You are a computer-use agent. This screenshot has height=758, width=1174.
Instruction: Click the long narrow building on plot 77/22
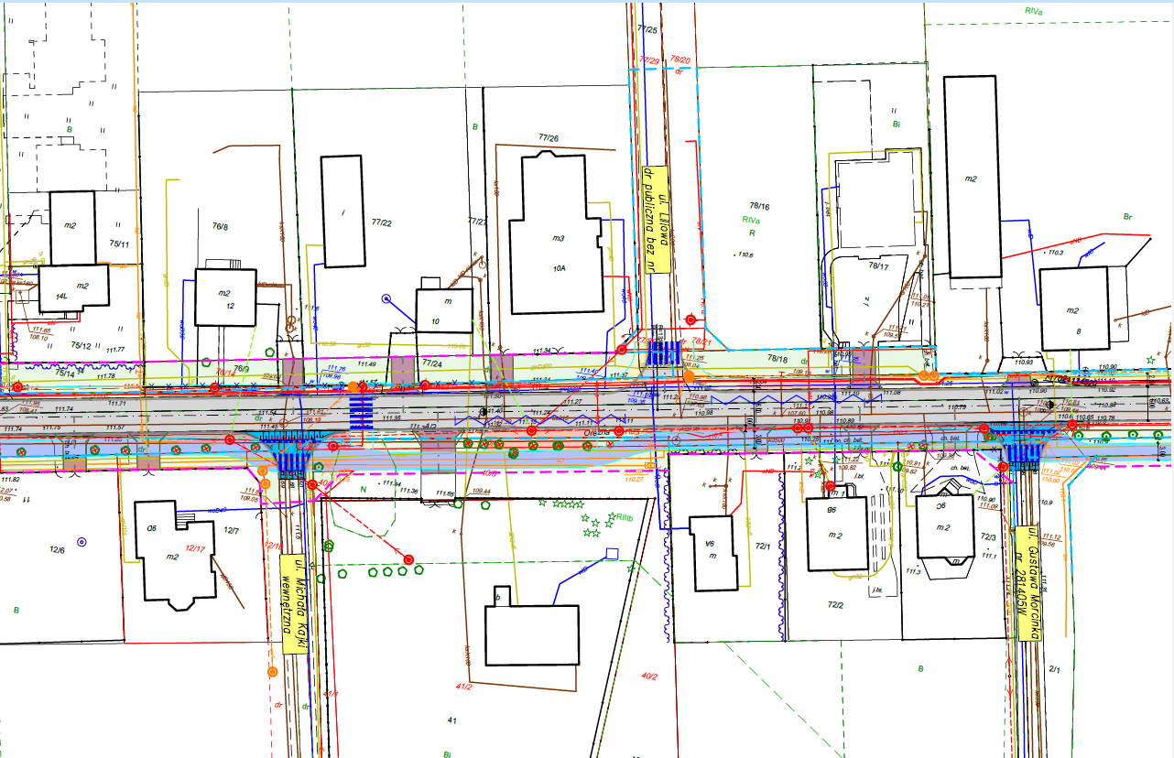[x=342, y=211]
